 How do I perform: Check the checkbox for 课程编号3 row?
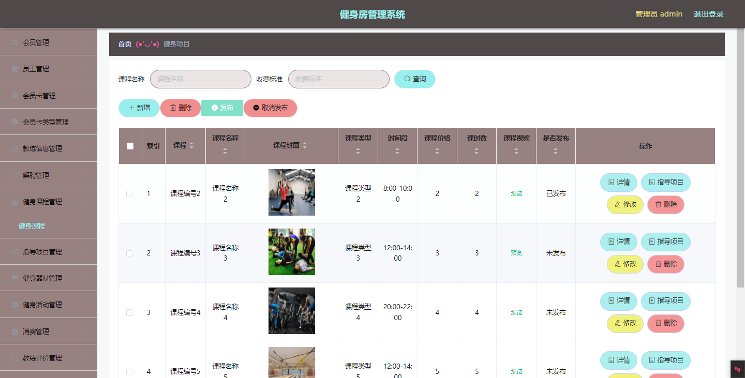pos(129,253)
